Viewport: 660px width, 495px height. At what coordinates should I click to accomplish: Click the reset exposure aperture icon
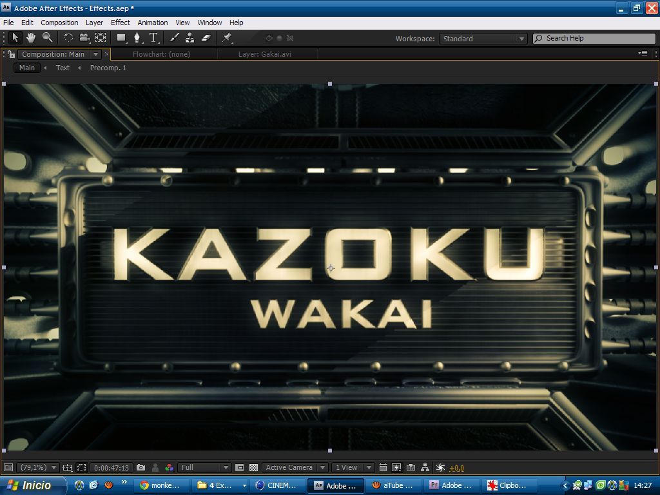[x=440, y=468]
